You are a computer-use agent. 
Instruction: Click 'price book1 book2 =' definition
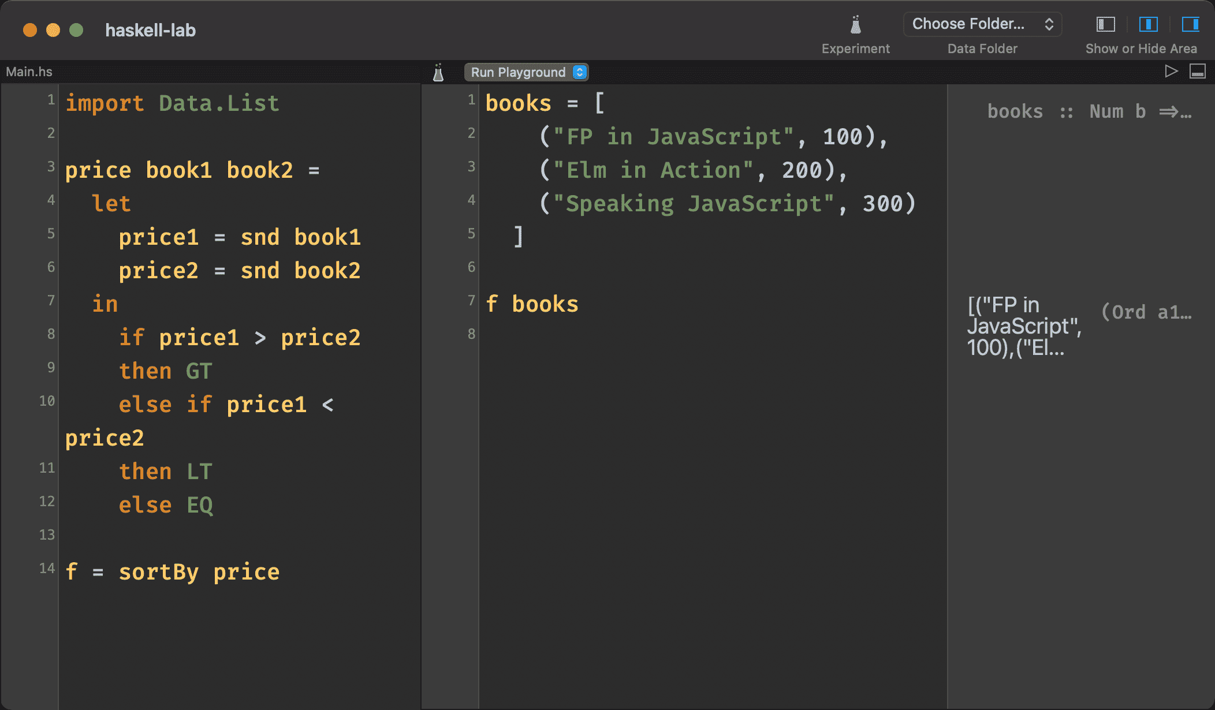pyautogui.click(x=192, y=170)
